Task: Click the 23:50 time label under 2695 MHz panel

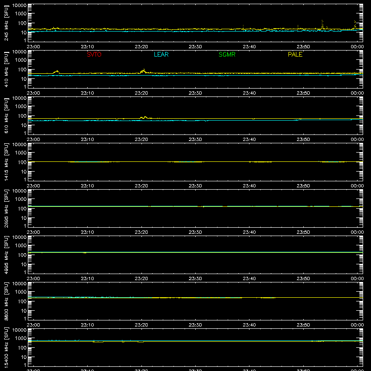Action: [303, 232]
